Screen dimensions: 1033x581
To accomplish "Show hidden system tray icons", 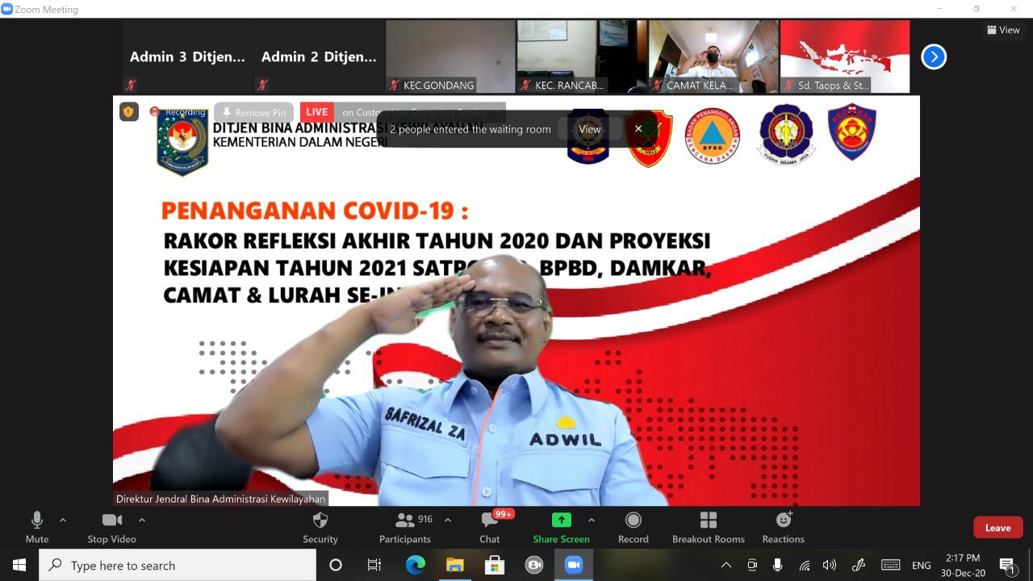I will coord(726,565).
